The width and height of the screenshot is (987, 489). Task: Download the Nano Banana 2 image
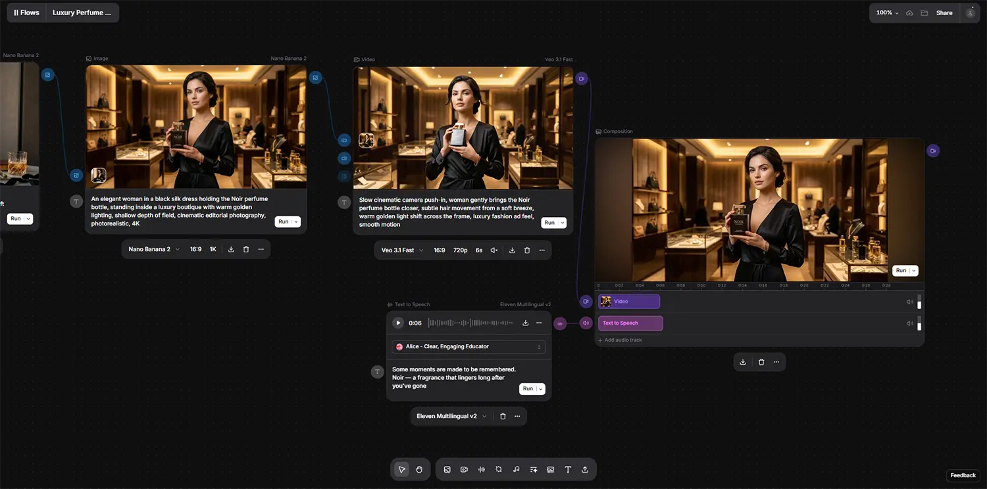coord(231,249)
